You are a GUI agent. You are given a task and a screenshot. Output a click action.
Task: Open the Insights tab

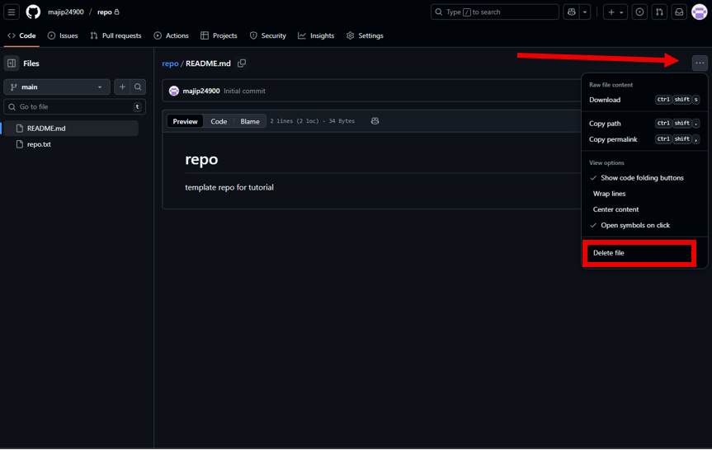tap(316, 35)
